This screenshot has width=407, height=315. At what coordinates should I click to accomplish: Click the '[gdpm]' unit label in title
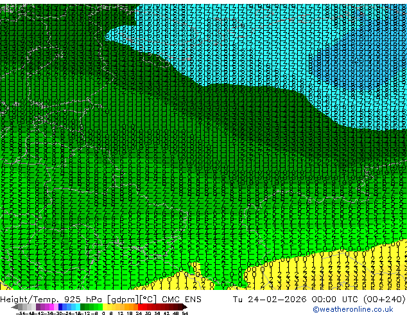coord(123,300)
